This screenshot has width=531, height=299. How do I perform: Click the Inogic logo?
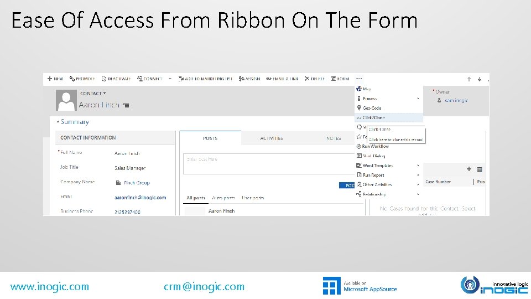click(494, 285)
